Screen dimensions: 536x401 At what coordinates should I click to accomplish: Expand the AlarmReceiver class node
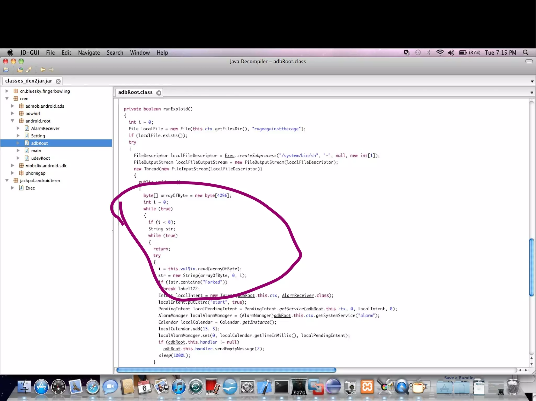coord(18,128)
